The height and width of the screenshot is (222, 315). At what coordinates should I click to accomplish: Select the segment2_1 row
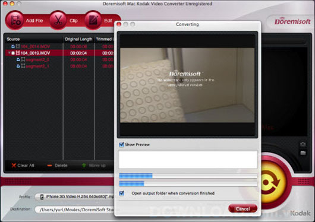click(x=59, y=66)
